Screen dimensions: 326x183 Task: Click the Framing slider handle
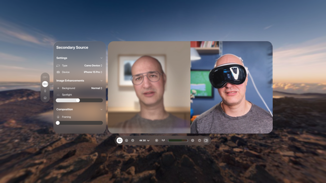click(58, 123)
